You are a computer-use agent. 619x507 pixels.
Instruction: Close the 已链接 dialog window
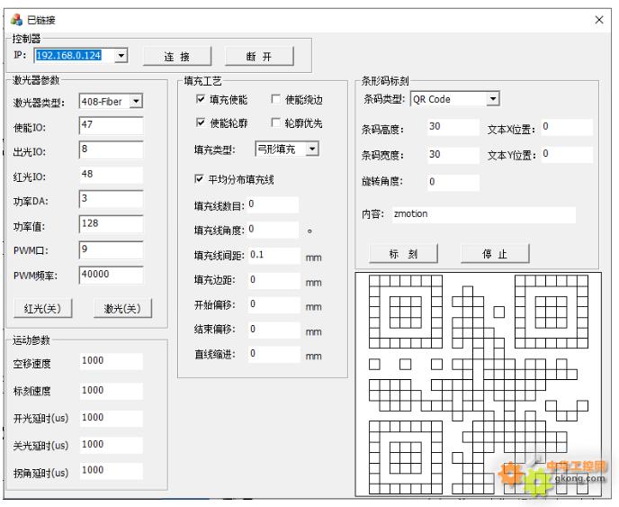click(599, 20)
